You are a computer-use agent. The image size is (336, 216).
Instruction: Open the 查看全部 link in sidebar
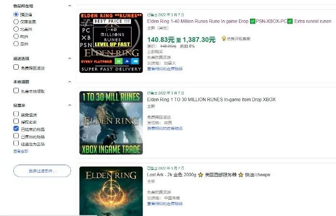(21, 151)
